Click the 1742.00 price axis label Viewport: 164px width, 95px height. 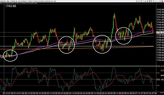(x=160, y=15)
